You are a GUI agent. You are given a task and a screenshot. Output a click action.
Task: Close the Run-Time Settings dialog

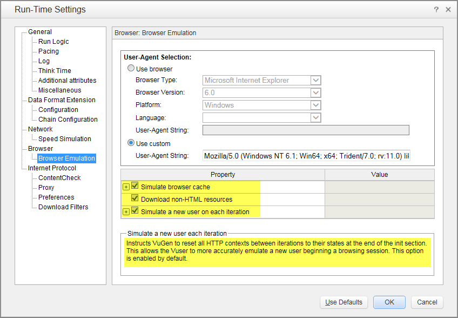pyautogui.click(x=448, y=10)
